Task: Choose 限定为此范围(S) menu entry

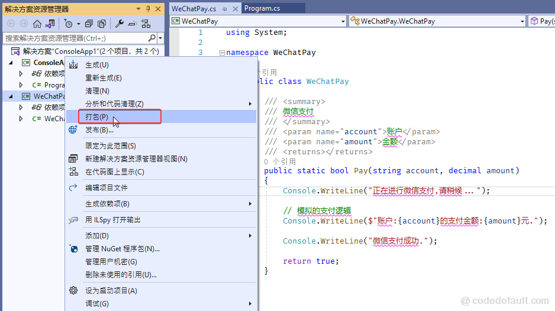Action: tap(161, 146)
